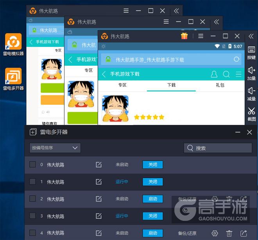Expand the 按编号排序 sort dropdown
Image resolution: width=258 pixels, height=240 pixels.
click(x=55, y=148)
